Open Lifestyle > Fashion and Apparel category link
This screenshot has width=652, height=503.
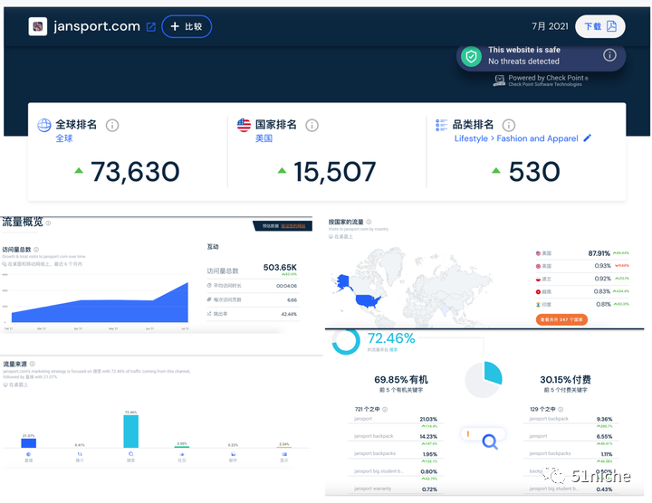click(516, 138)
